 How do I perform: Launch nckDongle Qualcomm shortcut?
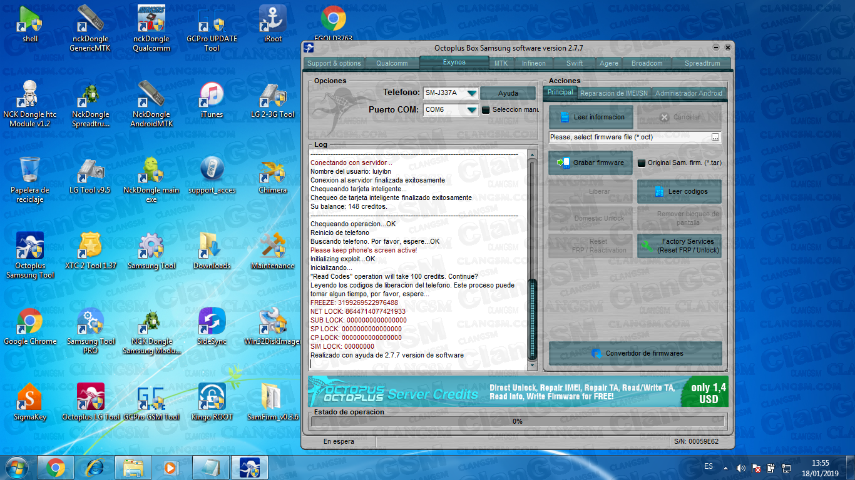click(x=151, y=28)
